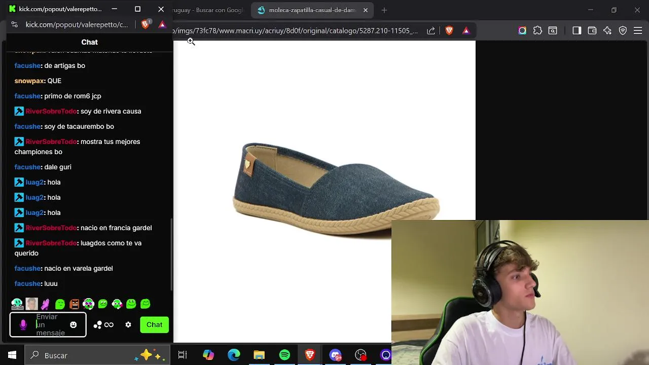Click Brave Rewards triangle icon in popout window

(162, 24)
